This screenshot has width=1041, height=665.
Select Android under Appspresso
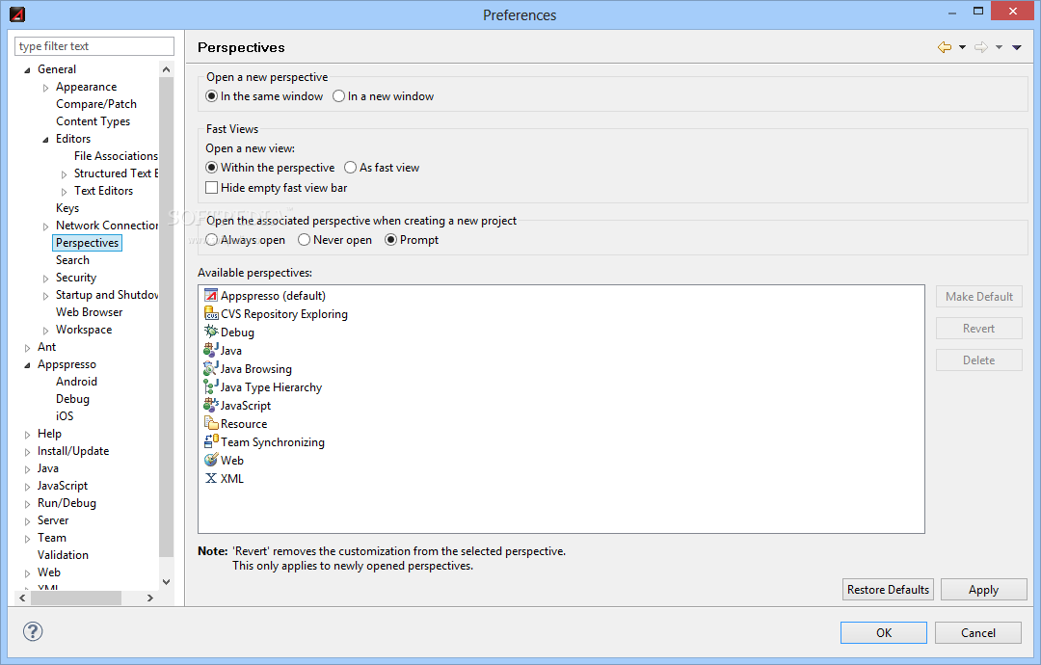[76, 382]
